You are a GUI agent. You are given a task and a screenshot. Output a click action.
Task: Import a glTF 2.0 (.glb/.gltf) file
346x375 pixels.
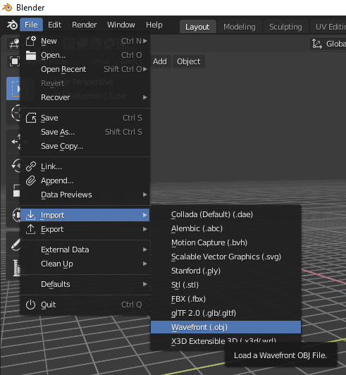pyautogui.click(x=225, y=313)
